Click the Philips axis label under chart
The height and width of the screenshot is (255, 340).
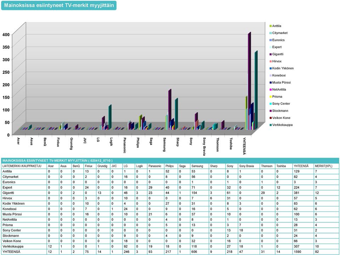pyautogui.click(x=138, y=143)
